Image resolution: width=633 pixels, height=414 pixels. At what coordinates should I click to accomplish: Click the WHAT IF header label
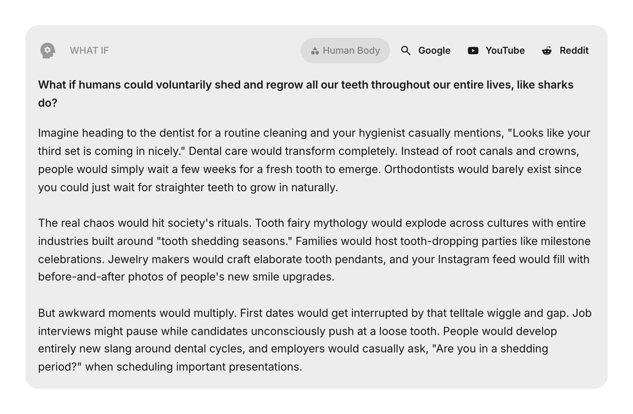89,51
